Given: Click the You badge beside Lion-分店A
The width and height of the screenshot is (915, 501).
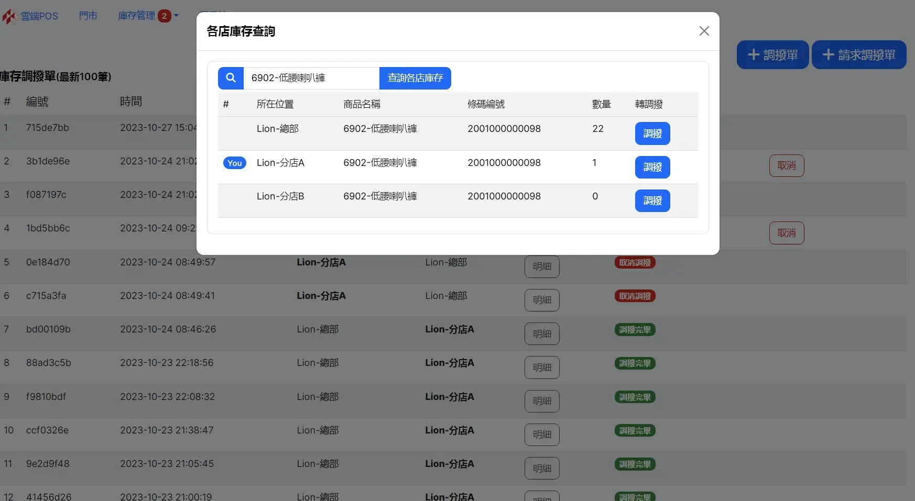Looking at the screenshot, I should tap(234, 163).
